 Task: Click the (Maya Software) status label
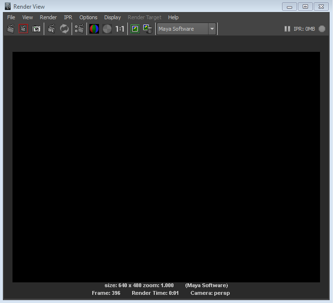click(207, 285)
